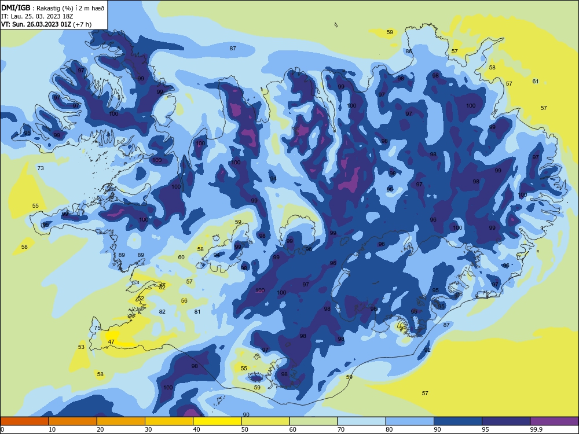This screenshot has height=434, width=579.
Task: Select the orange 10–20 legend color band
Action: pyautogui.click(x=73, y=421)
